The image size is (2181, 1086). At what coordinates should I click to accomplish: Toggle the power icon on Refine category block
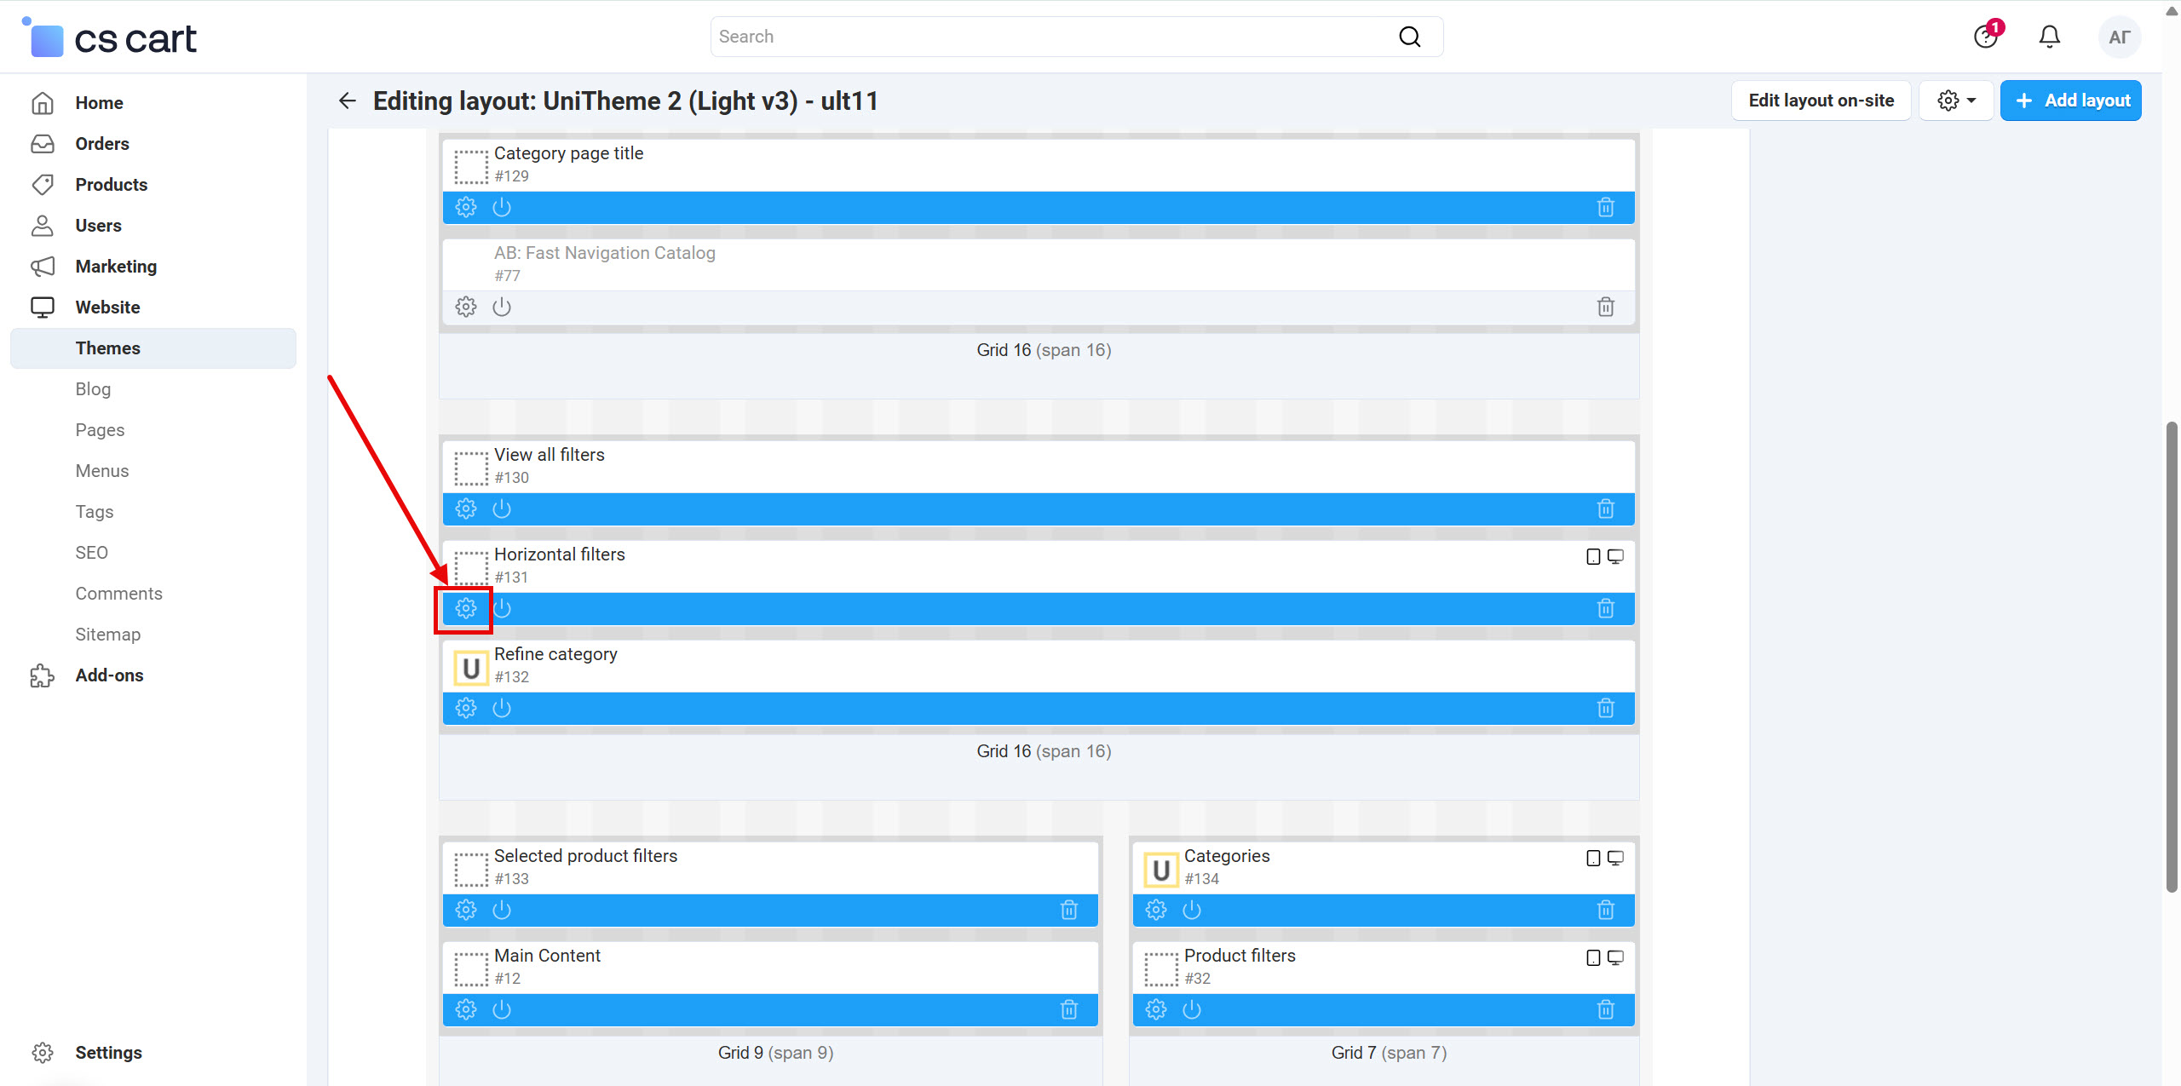[501, 707]
